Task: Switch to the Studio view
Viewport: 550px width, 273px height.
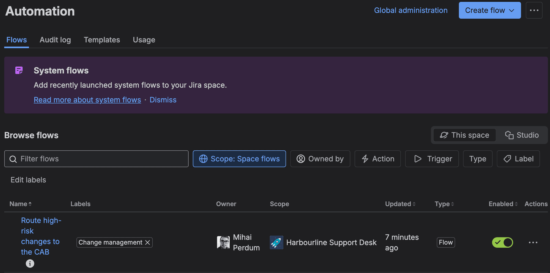Action: [x=522, y=135]
